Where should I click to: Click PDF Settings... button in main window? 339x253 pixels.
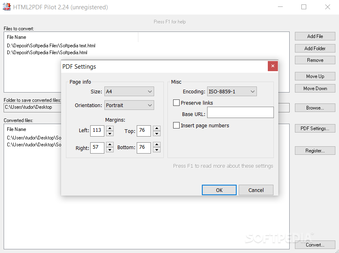pos(315,129)
